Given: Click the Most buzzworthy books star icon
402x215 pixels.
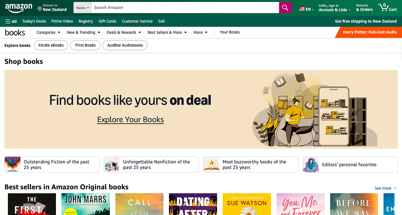Looking at the screenshot, I should point(211,164).
